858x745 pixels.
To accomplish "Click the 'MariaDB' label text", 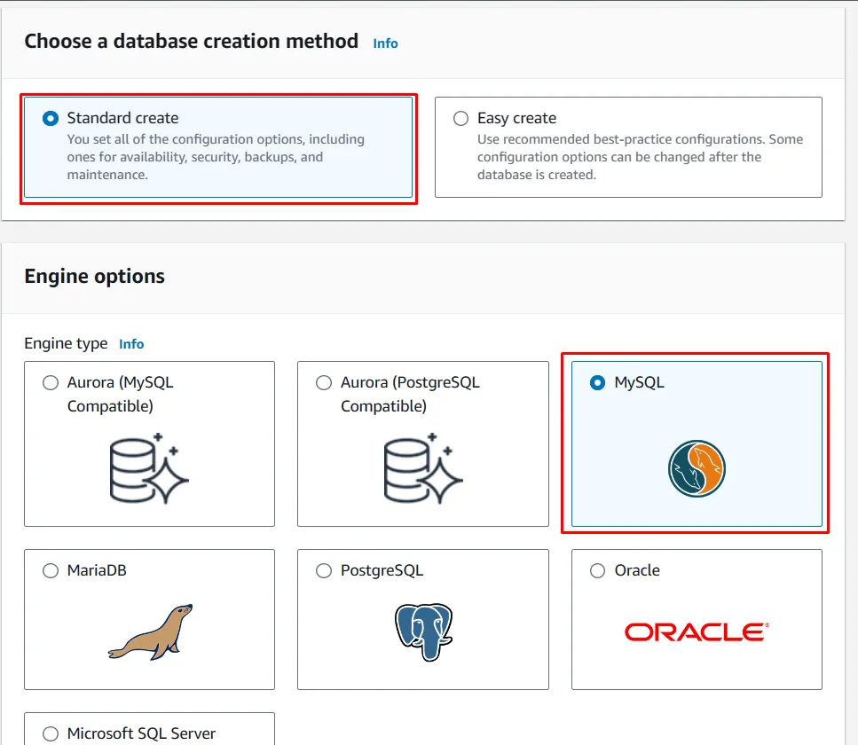I will point(97,570).
